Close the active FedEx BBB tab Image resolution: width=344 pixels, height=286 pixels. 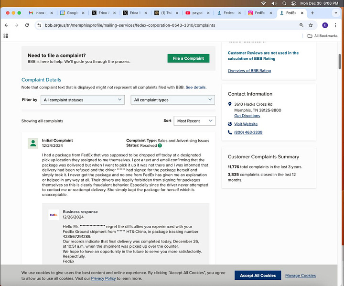pyautogui.click(x=302, y=13)
